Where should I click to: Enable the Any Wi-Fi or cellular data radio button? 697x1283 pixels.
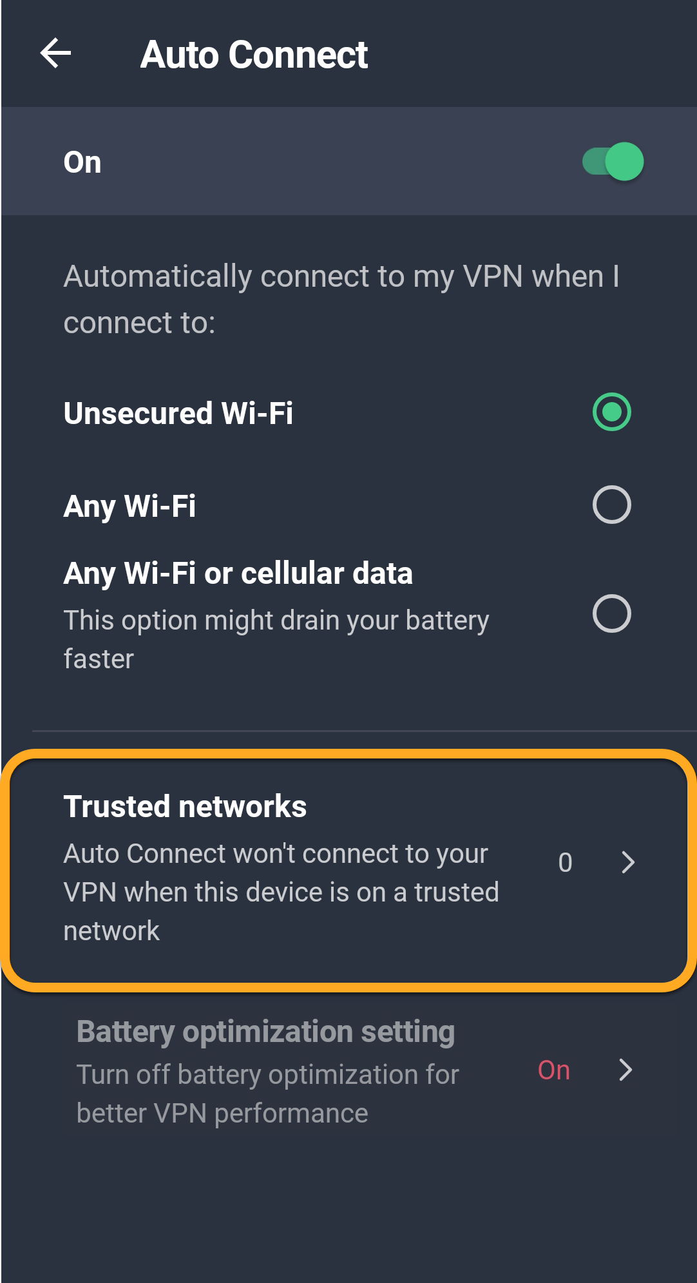611,613
